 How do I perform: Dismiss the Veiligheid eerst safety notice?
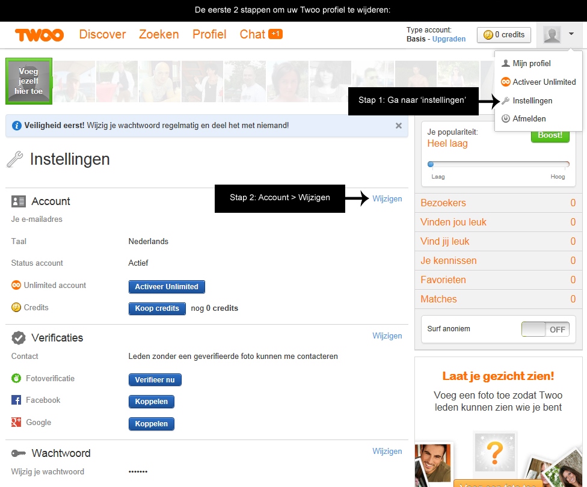399,126
